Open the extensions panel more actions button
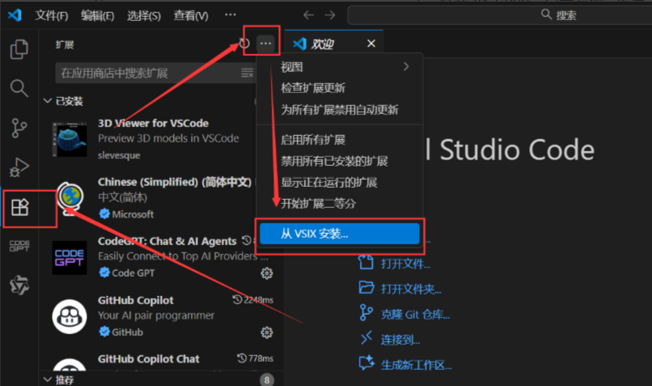Screen dimensions: 652x386 [x=265, y=43]
